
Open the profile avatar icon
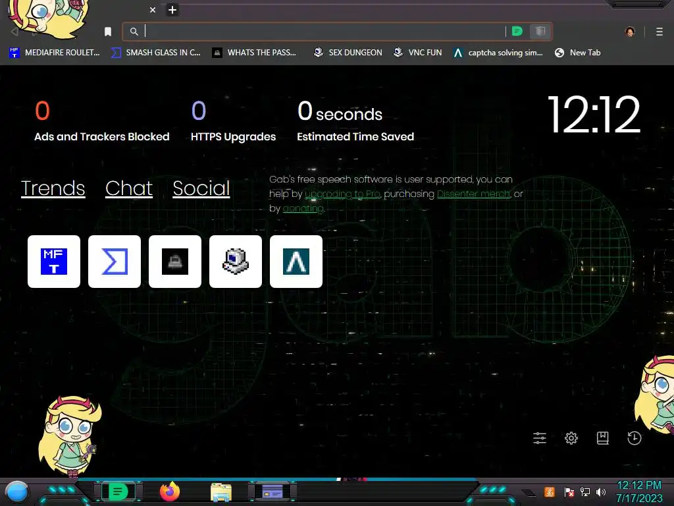pos(630,32)
